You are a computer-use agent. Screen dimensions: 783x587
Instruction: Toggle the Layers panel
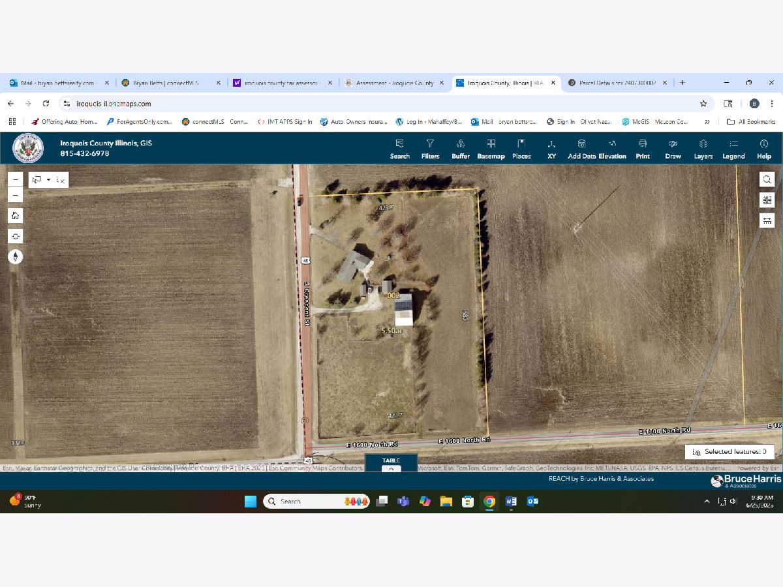point(703,148)
